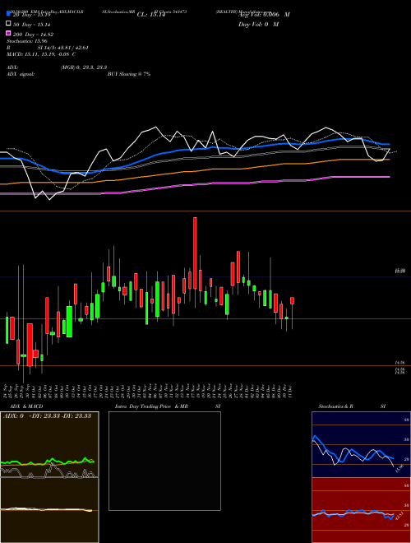
Task: Click the orange horizontal level line above the candles
Action: pyautogui.click(x=205, y=211)
